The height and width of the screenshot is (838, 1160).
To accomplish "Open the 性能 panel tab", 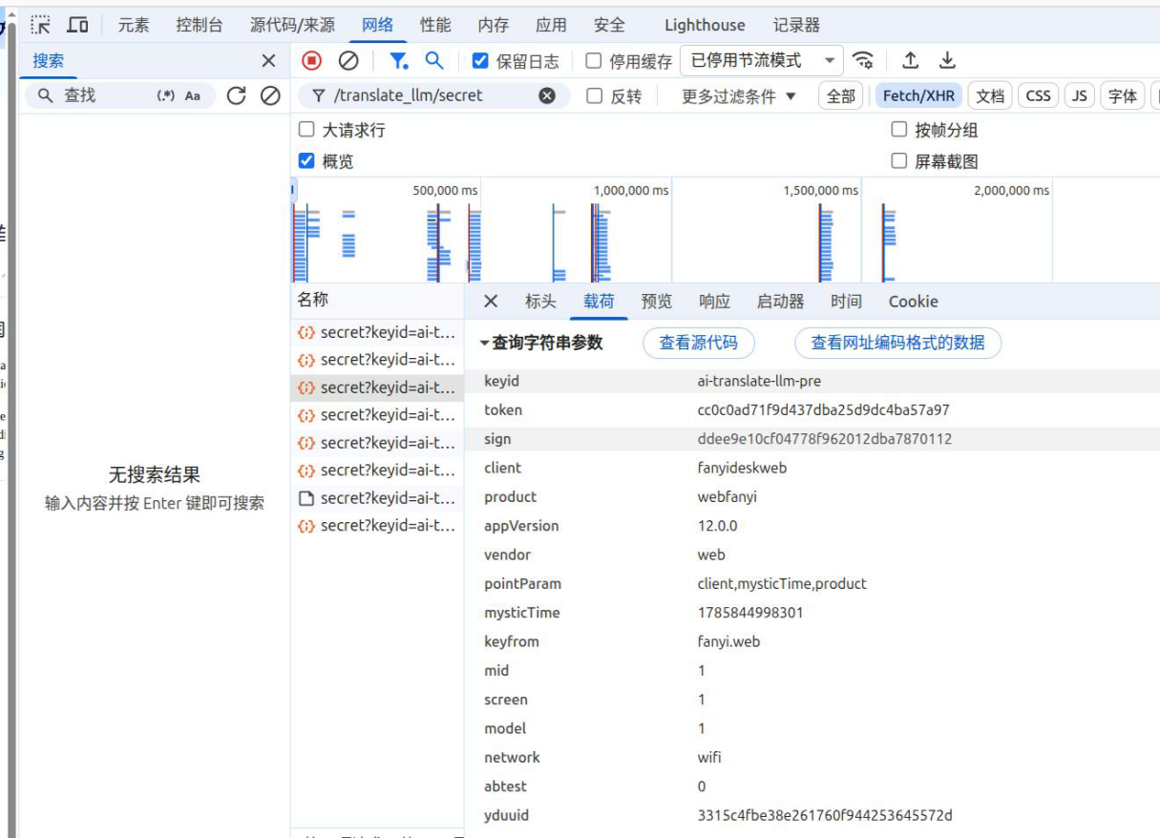I will [x=435, y=26].
